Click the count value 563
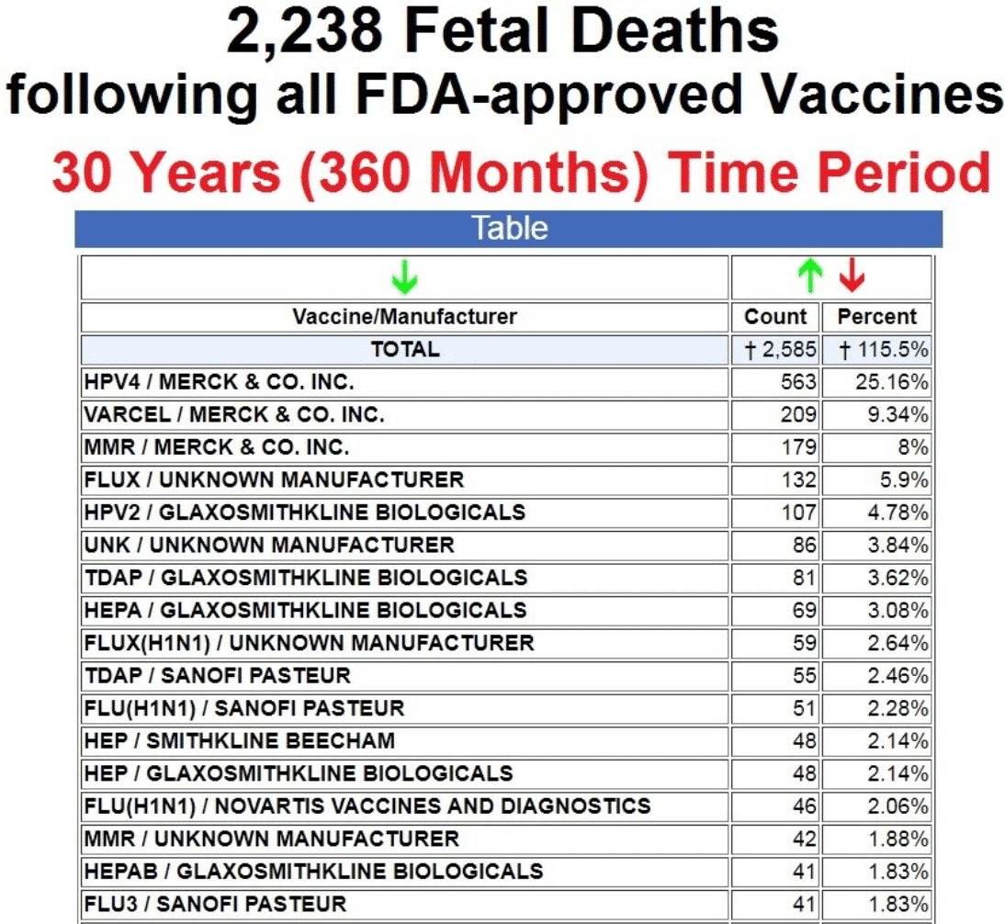 coord(798,382)
